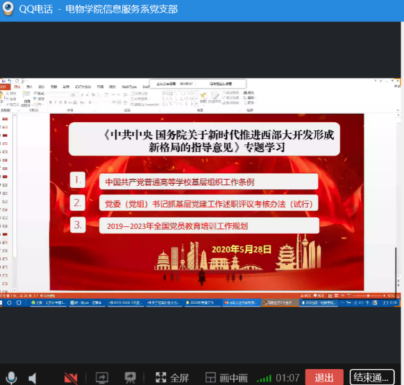
Task: Open the red file tab in PowerPoint
Action: point(3,87)
